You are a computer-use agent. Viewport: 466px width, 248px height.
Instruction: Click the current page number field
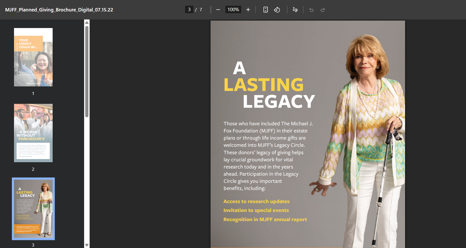coord(189,9)
